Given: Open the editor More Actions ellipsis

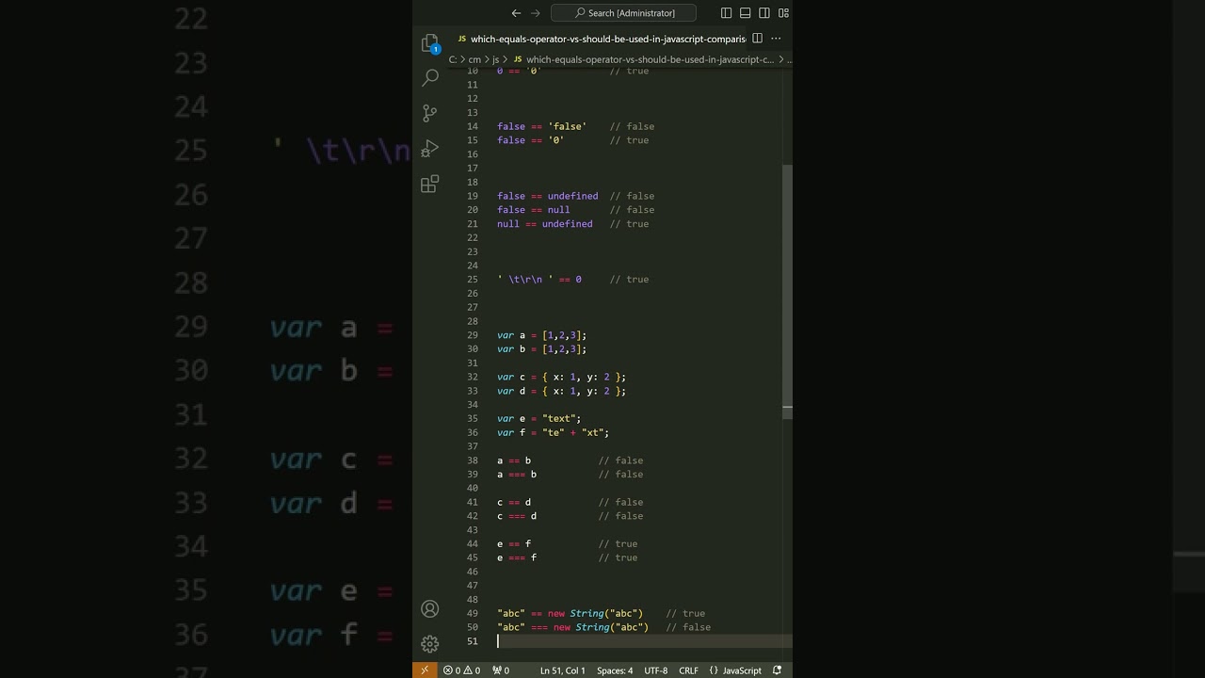Looking at the screenshot, I should 776,39.
